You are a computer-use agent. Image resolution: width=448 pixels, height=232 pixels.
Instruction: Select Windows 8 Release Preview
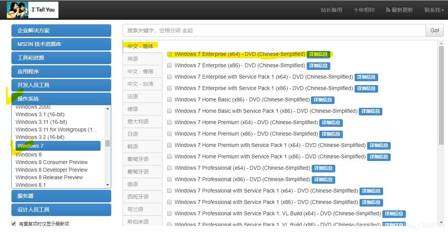(x=49, y=177)
